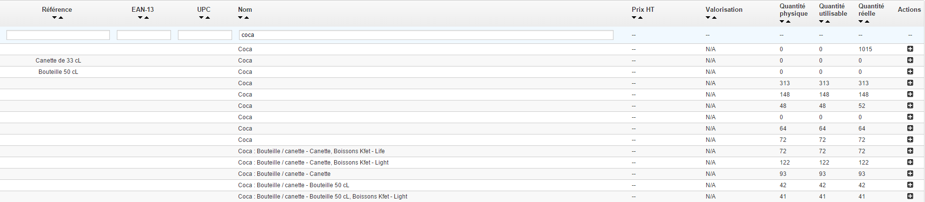Sort Quantité réelle column ascending
The image size is (925, 202).
[x=867, y=22]
